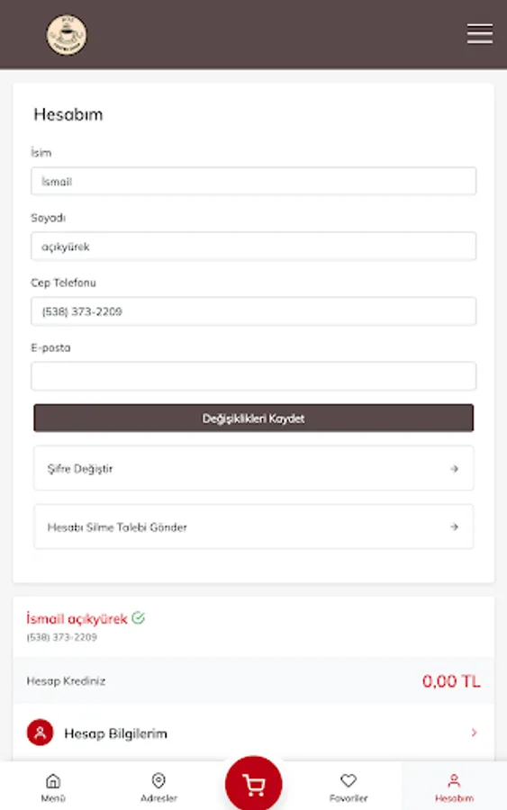Tap the location pin Adresler icon
The width and height of the screenshot is (507, 810).
[158, 780]
